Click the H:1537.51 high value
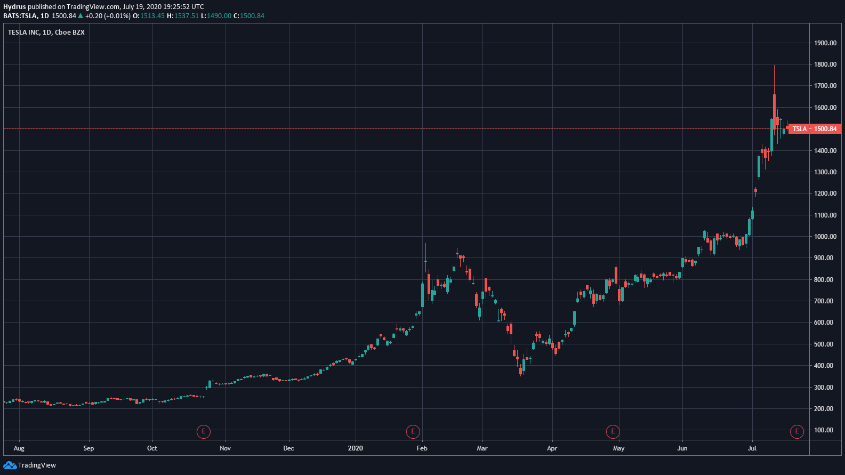 [183, 16]
